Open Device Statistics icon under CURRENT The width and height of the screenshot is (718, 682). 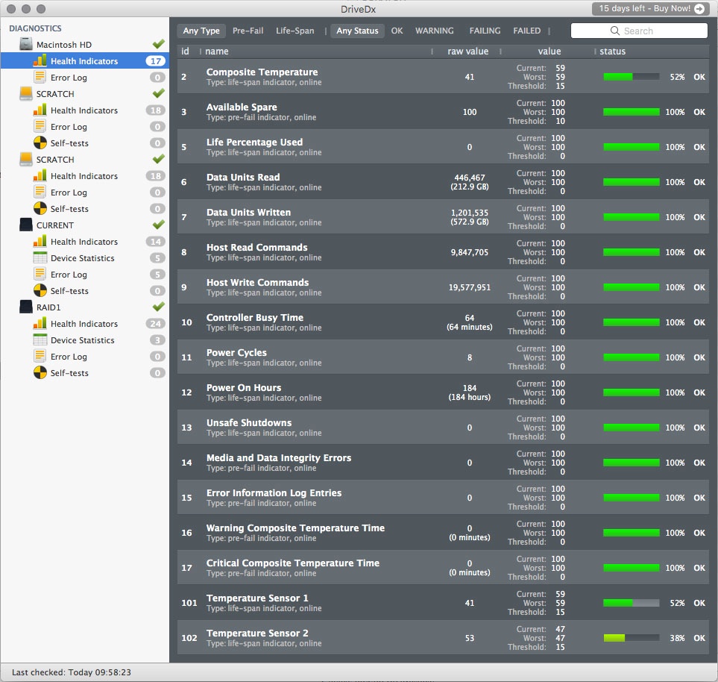(x=40, y=258)
